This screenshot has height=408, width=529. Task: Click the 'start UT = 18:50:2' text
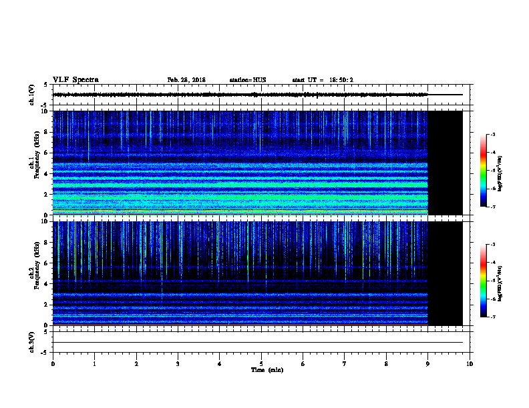tap(323, 80)
